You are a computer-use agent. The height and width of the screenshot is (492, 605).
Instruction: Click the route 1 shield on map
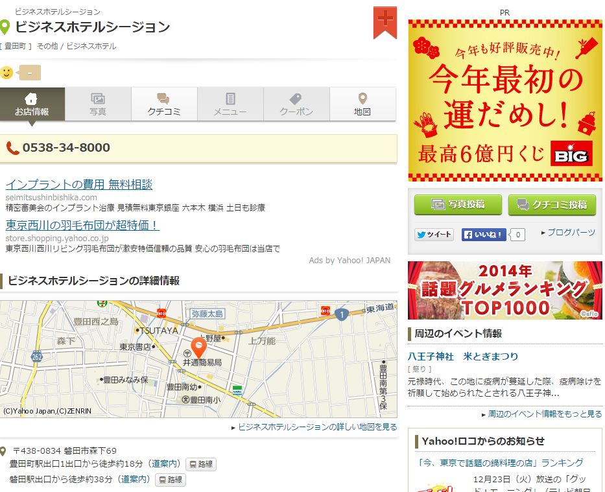(x=342, y=314)
